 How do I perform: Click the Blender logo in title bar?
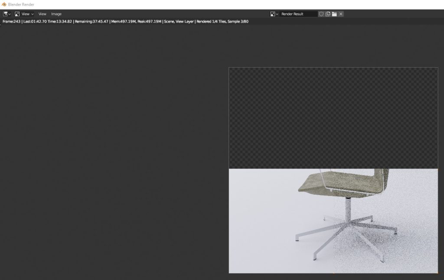pyautogui.click(x=4, y=4)
